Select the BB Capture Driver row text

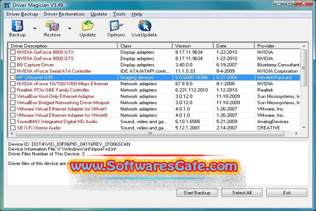pos(35,65)
